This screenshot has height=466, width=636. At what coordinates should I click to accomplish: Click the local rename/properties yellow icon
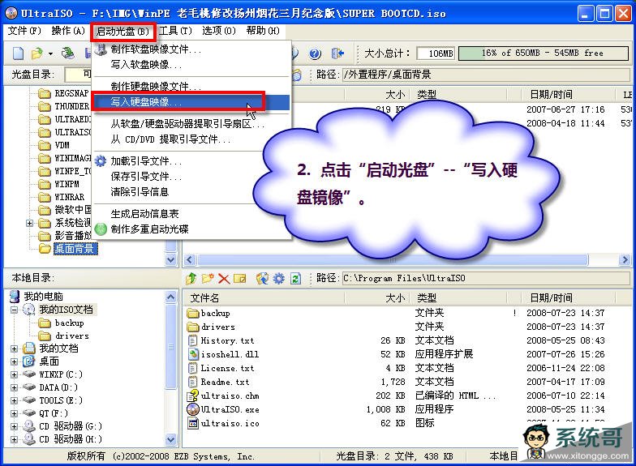coord(240,279)
